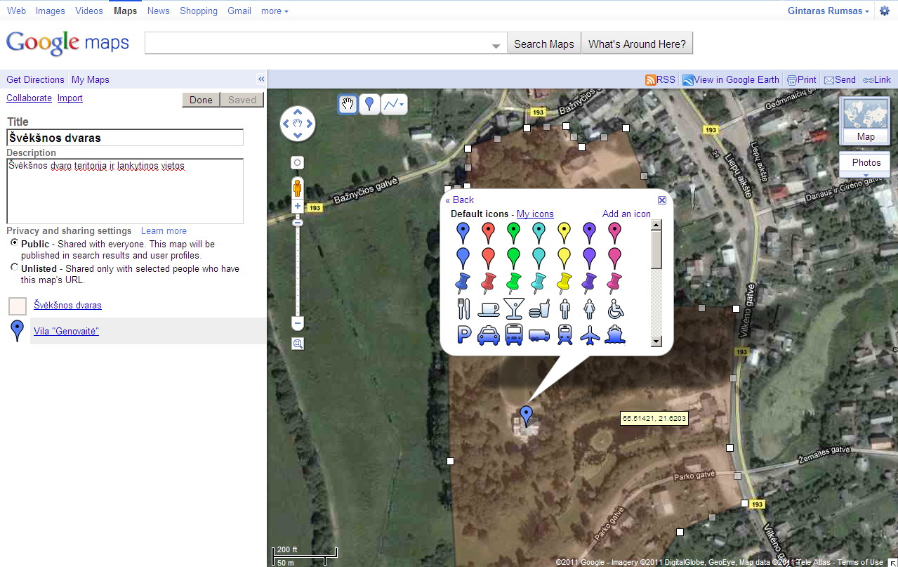This screenshot has width=898, height=567.
Task: Open the News tab in top bar
Action: (158, 11)
